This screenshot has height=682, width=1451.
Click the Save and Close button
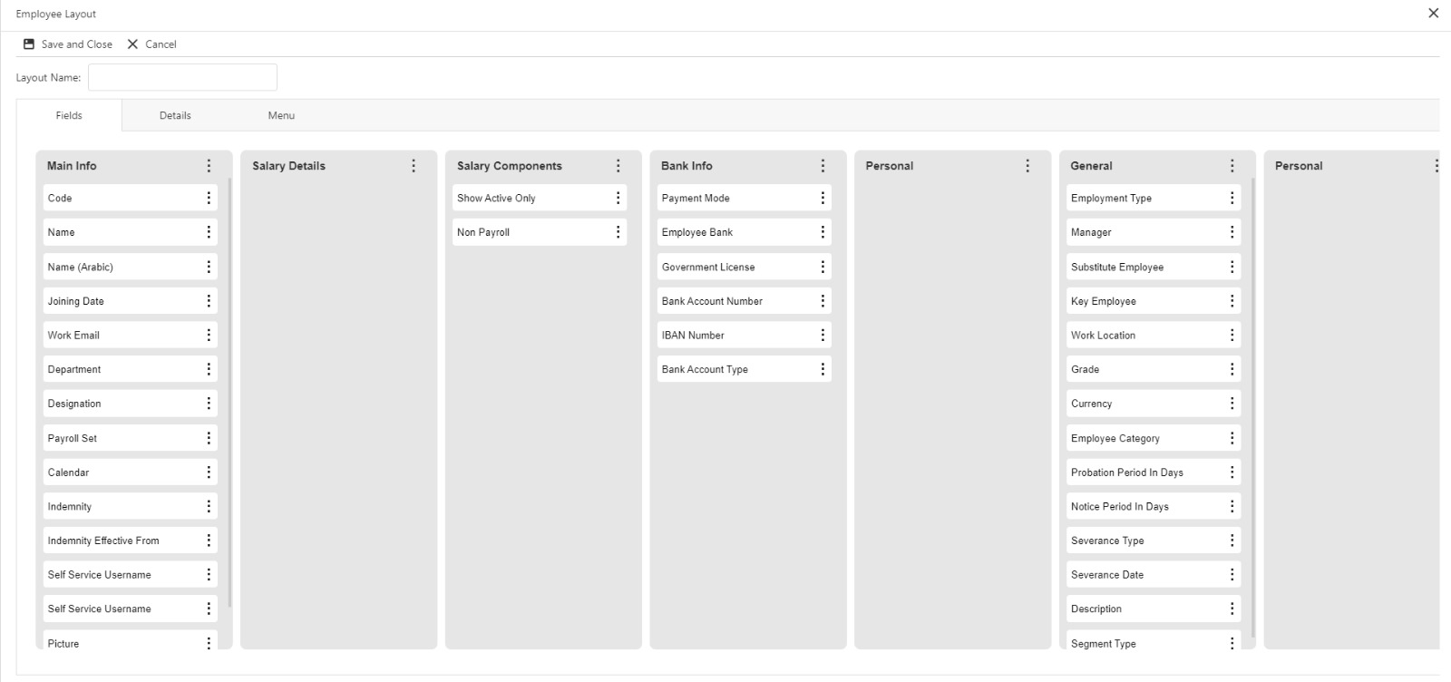[76, 44]
